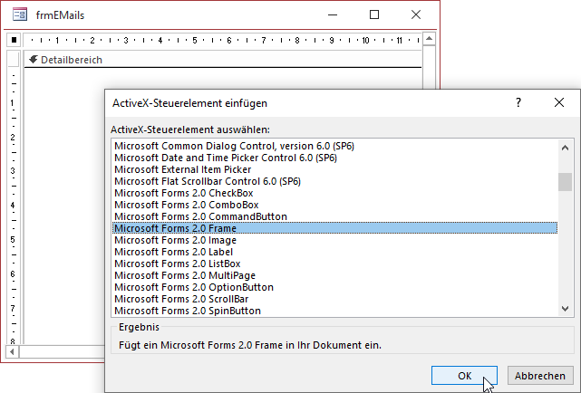Image resolution: width=581 pixels, height=393 pixels.
Task: Pick Microsoft Forms 2.0 CheckBox
Action: (x=183, y=193)
